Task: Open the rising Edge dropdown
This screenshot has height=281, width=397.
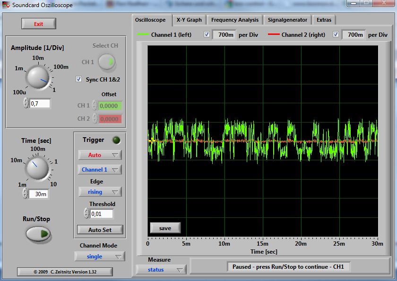Action: point(99,191)
